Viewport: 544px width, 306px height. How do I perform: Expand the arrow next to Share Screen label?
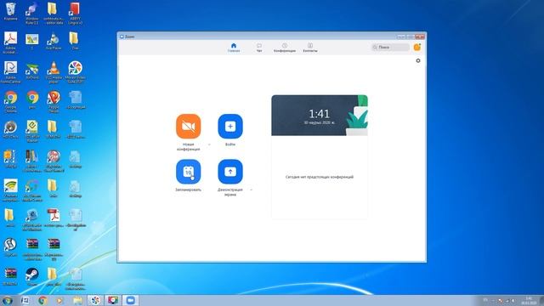(x=252, y=190)
